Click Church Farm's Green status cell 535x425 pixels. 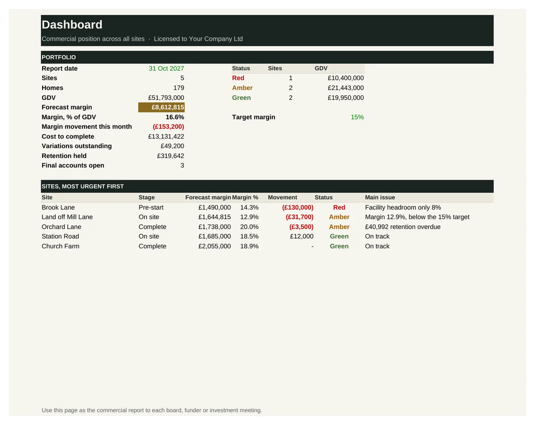pyautogui.click(x=339, y=246)
